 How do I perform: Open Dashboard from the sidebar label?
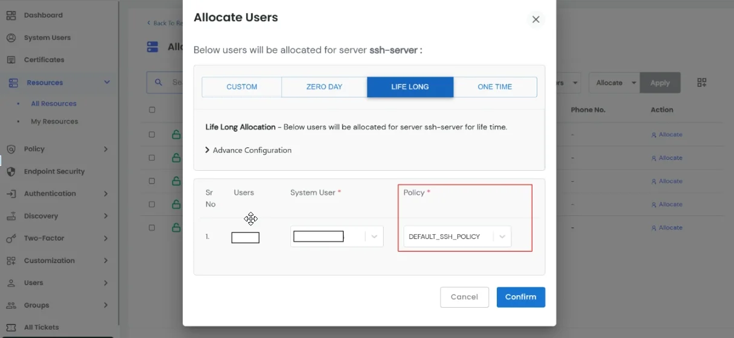click(43, 15)
